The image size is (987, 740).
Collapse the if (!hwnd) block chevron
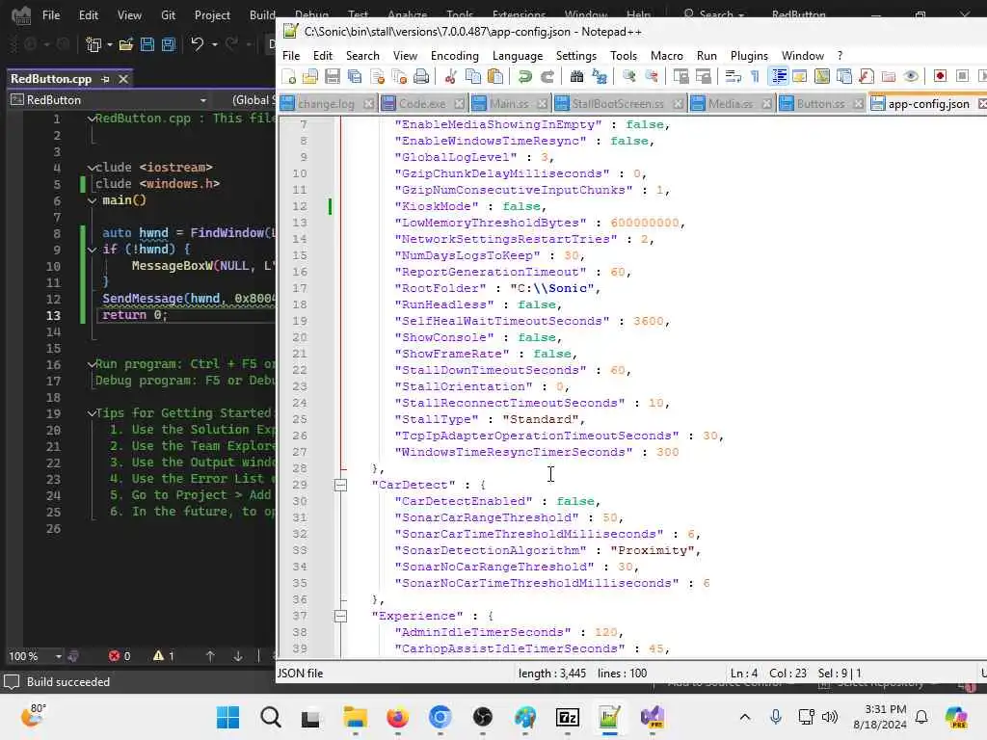click(92, 250)
